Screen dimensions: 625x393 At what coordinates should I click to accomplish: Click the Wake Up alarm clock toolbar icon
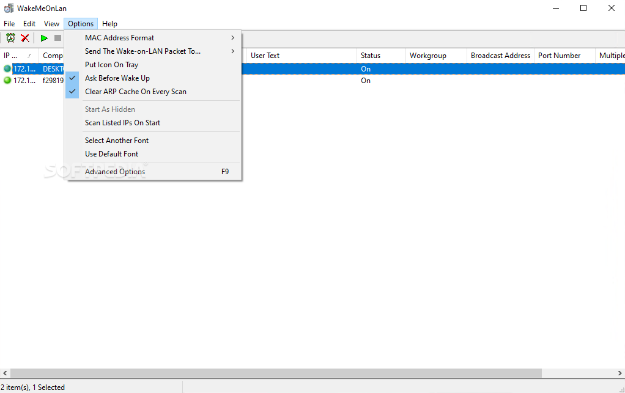11,38
